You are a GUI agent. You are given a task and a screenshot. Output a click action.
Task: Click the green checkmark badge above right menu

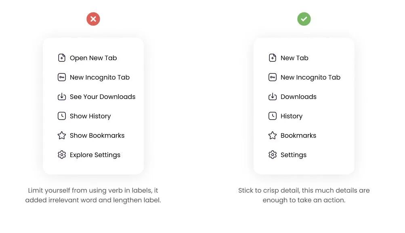(x=304, y=19)
